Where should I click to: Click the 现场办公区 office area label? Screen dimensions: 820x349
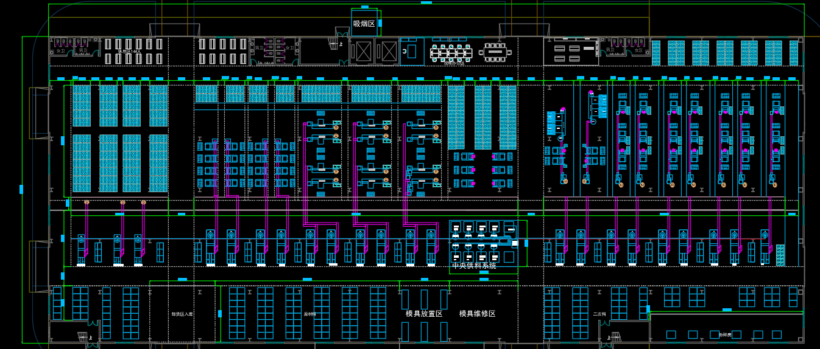click(x=454, y=63)
